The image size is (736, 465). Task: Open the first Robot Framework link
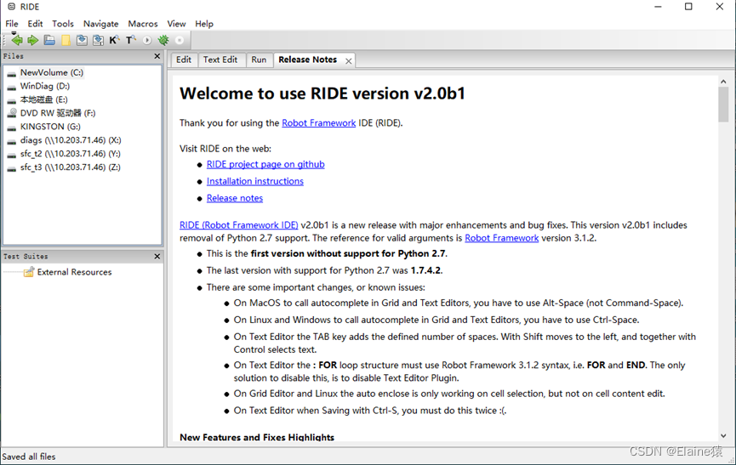(x=319, y=122)
